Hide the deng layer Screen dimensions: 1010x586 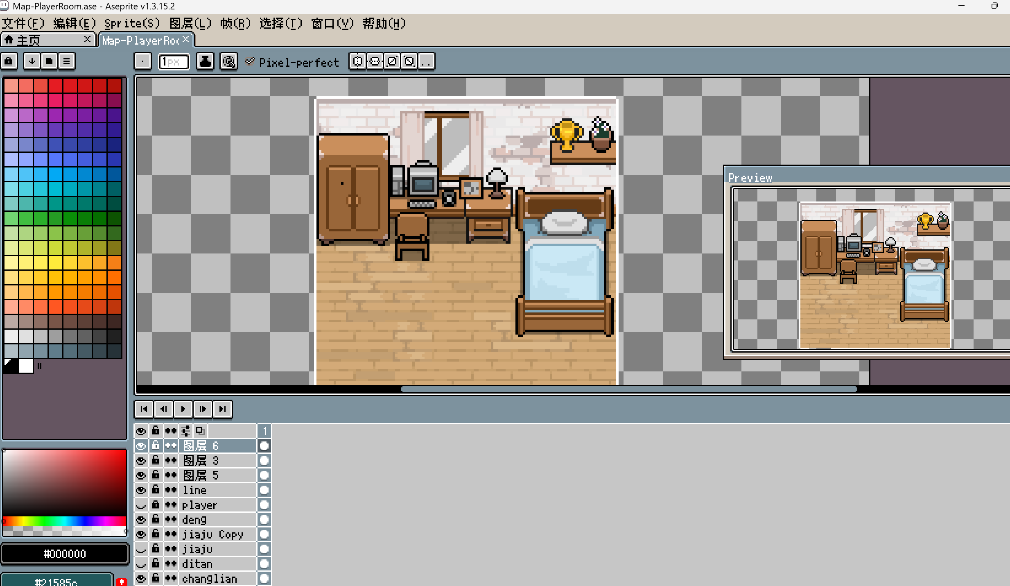(x=141, y=520)
